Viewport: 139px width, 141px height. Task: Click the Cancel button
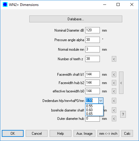coord(37,134)
